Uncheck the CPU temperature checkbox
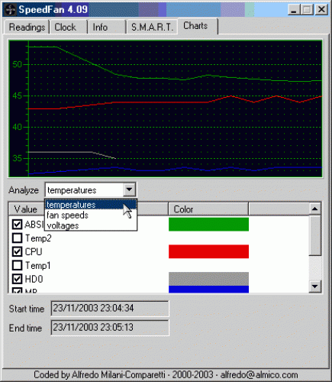This screenshot has width=332, height=382. coord(17,251)
